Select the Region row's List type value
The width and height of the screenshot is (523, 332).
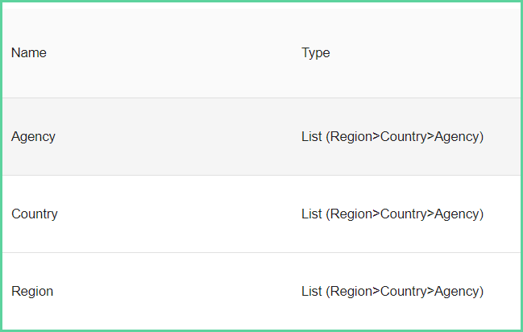[x=392, y=291]
